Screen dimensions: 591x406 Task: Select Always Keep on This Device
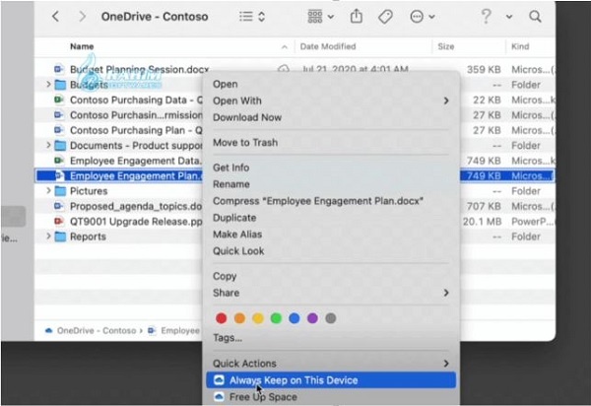[x=331, y=380]
